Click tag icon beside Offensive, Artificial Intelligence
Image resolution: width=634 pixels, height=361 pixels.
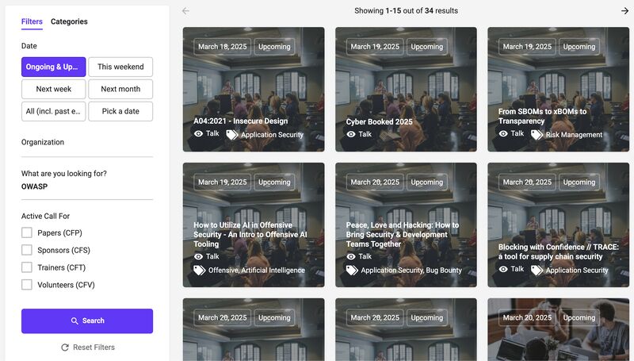click(200, 270)
